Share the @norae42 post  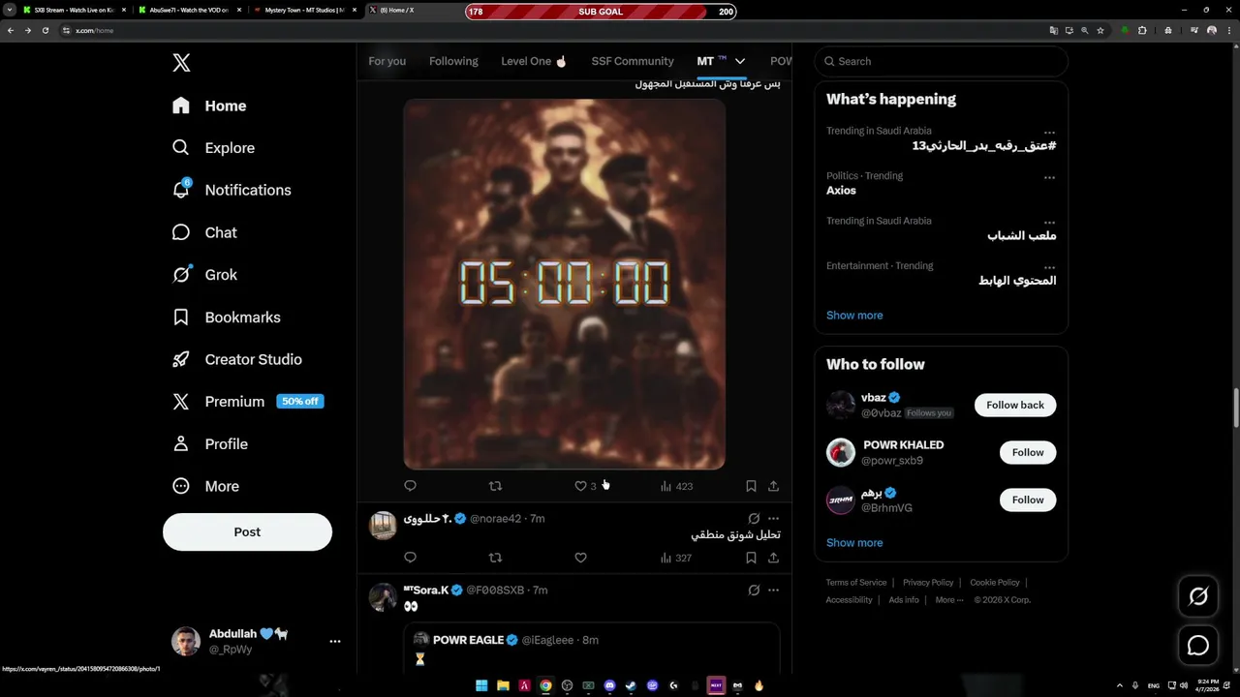coord(773,558)
